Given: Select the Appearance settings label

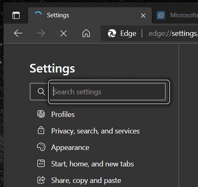Looking at the screenshot, I should coord(70,147).
